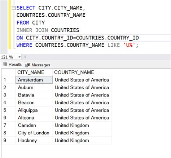Select row header number 4
The image size is (171, 158).
(9, 103)
